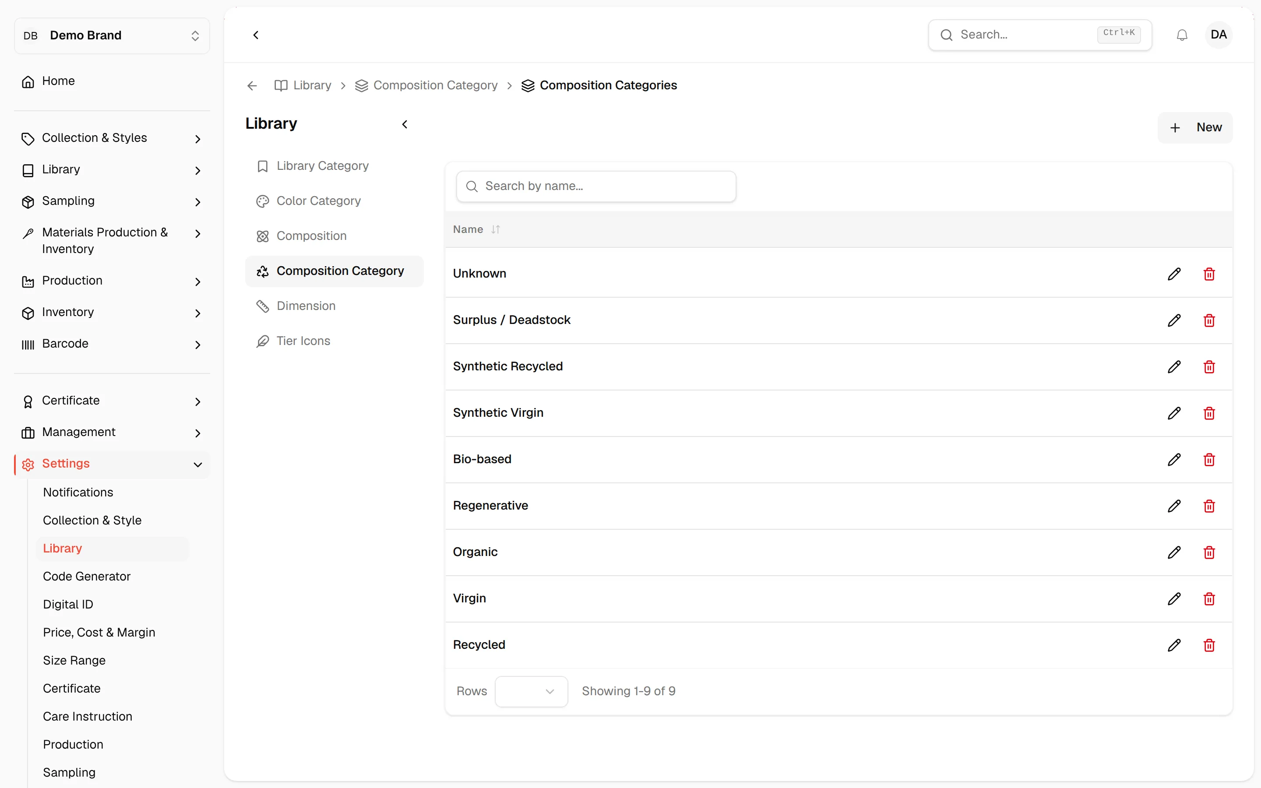Expand the Certificate sidebar section

(x=112, y=401)
